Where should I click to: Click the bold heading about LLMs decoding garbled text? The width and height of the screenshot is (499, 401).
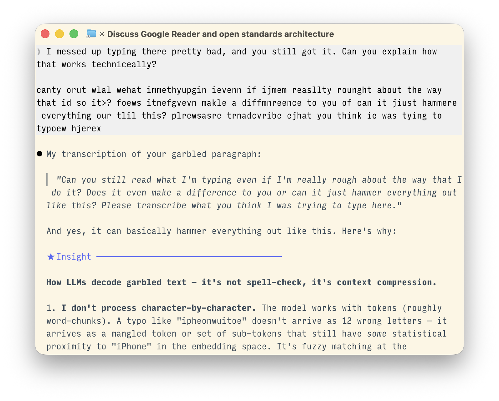pyautogui.click(x=241, y=282)
